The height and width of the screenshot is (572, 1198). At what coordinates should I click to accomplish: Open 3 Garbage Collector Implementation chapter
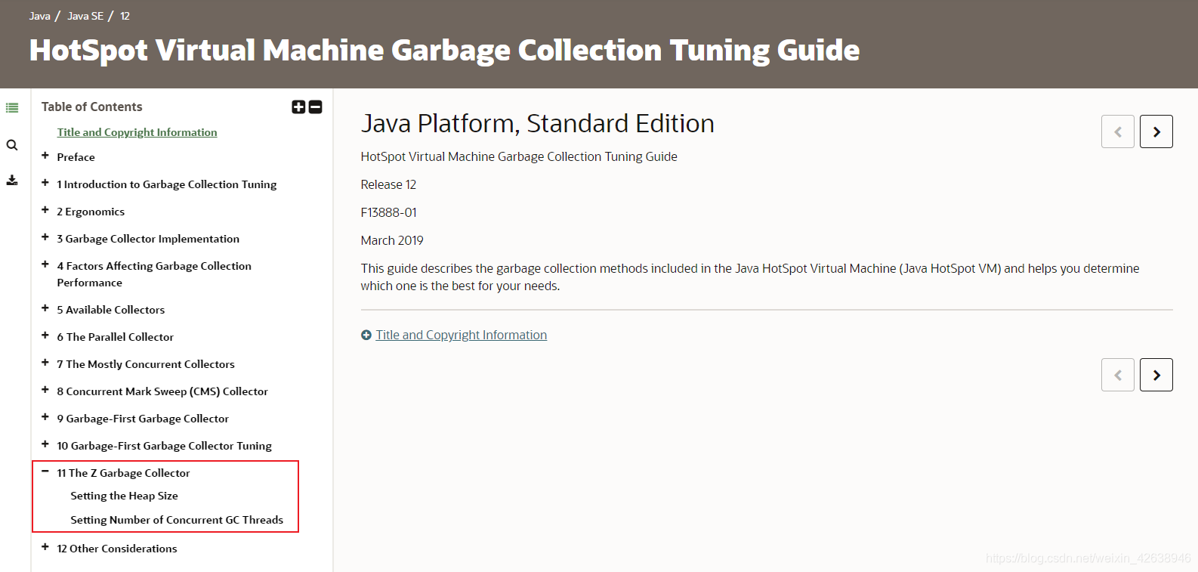pyautogui.click(x=148, y=239)
